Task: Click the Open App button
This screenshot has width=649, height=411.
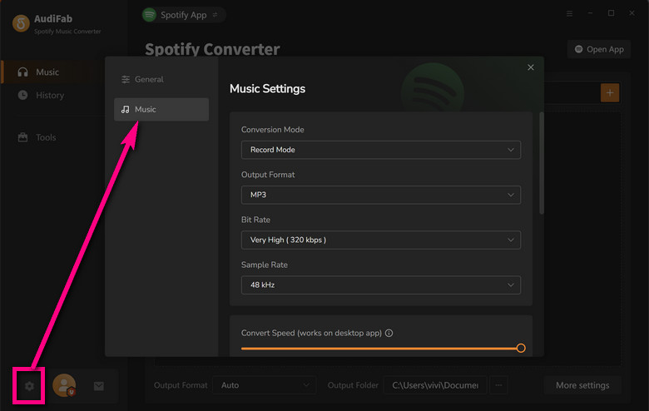Action: click(599, 49)
